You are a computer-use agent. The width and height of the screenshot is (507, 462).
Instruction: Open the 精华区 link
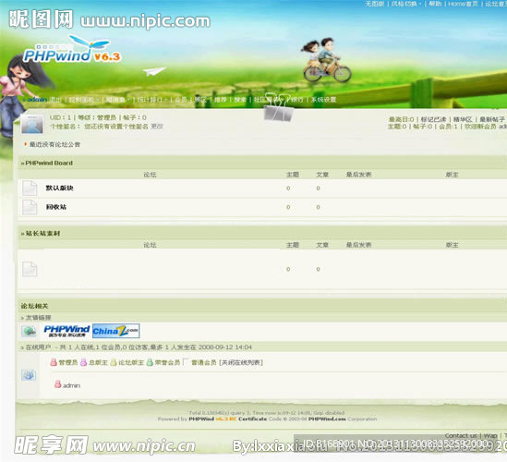tap(463, 119)
